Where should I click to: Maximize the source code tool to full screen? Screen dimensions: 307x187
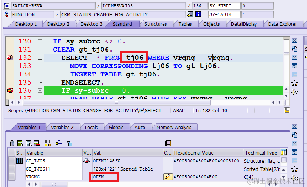click(x=294, y=57)
